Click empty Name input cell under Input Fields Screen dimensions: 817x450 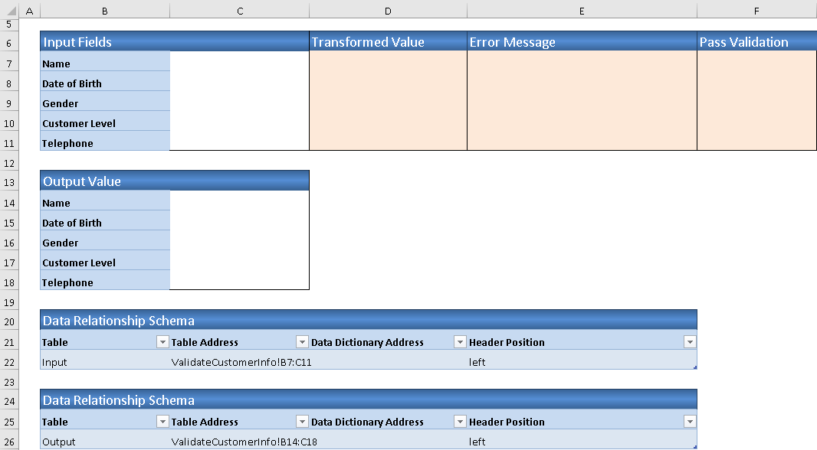(x=239, y=64)
